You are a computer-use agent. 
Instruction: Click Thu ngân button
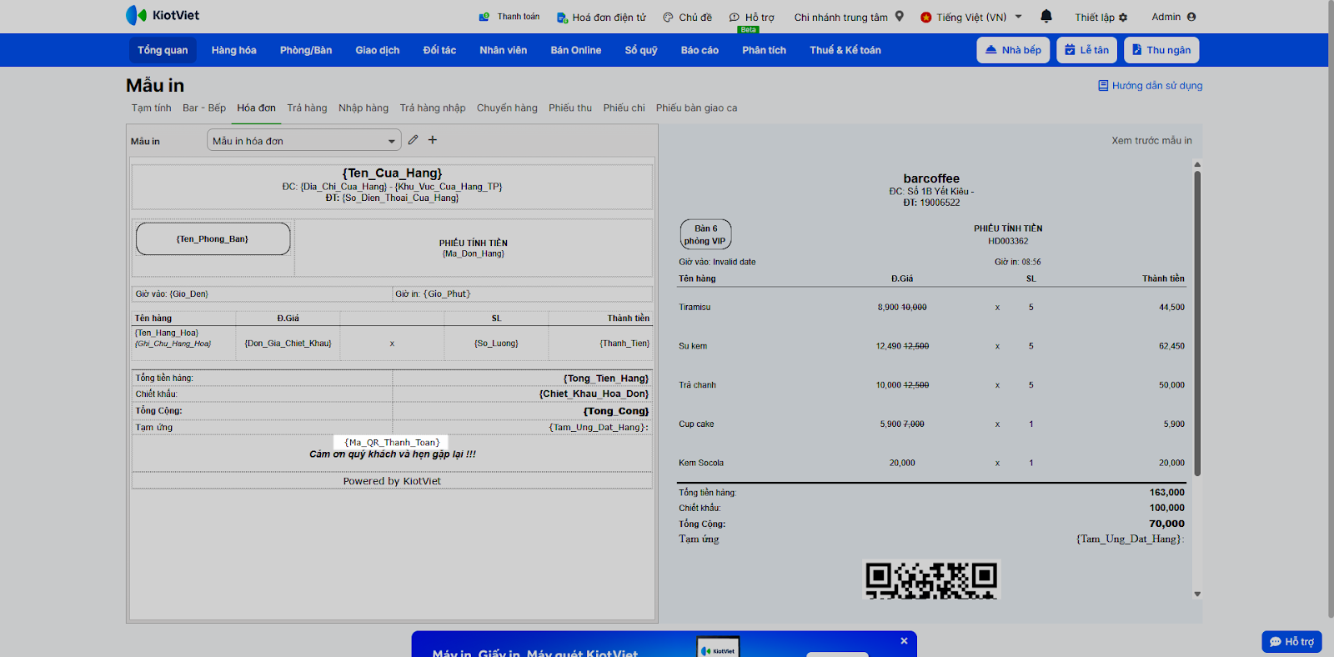click(x=1161, y=50)
